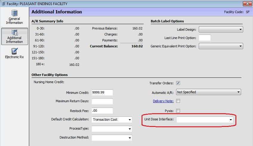Click the 61-90 aging amount .00

click(77, 40)
